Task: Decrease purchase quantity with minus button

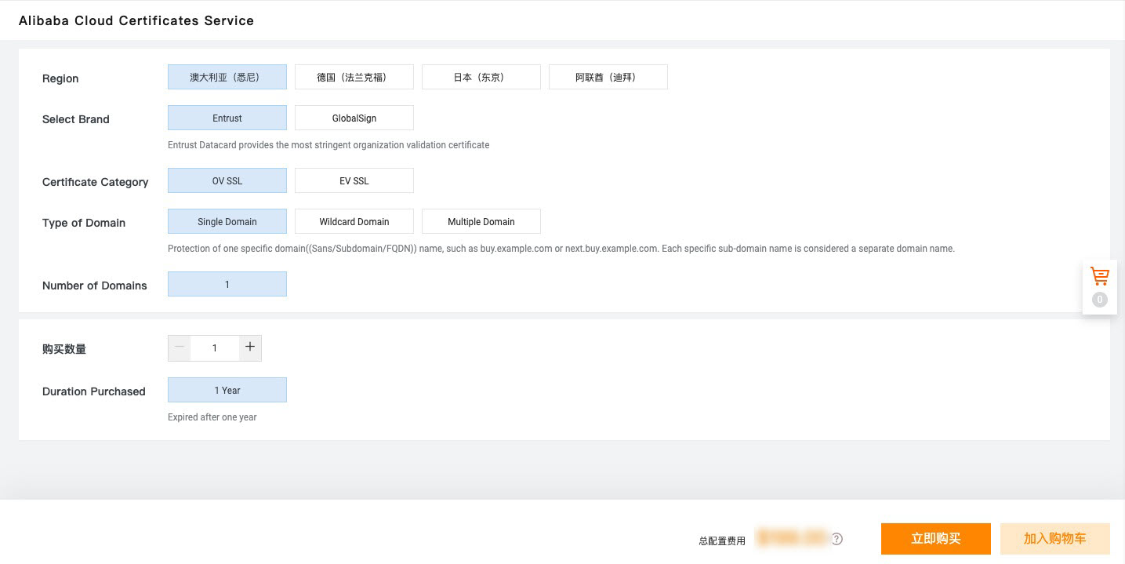Action: coord(180,347)
